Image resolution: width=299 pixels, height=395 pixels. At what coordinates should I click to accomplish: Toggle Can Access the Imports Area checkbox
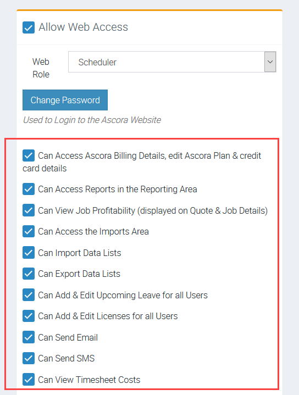[29, 231]
